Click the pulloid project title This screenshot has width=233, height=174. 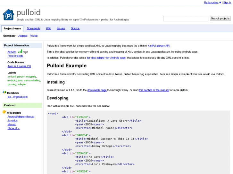click(29, 12)
